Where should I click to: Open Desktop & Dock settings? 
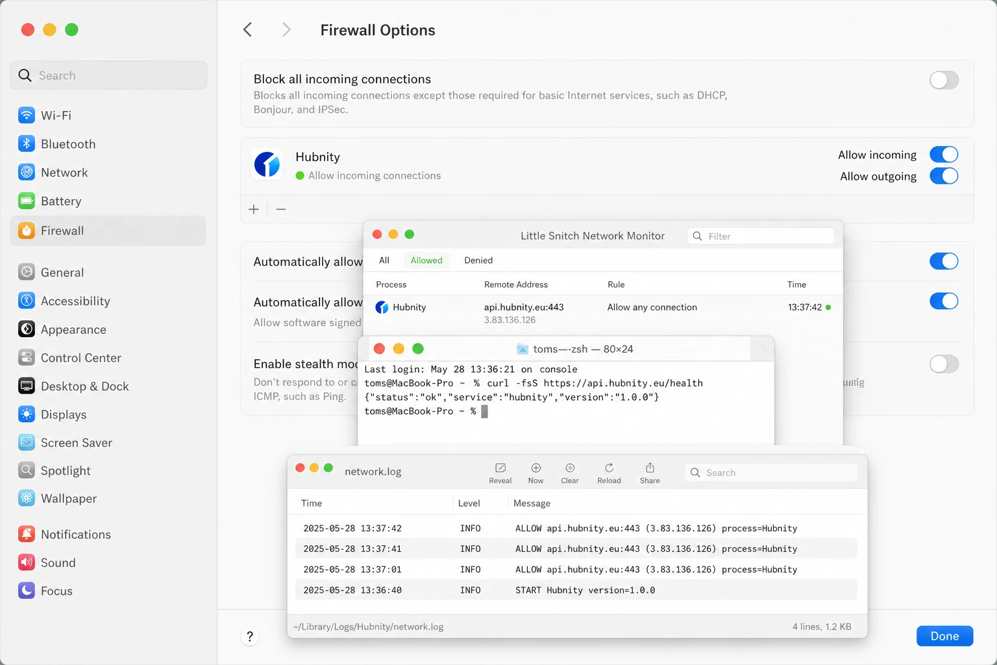point(108,386)
